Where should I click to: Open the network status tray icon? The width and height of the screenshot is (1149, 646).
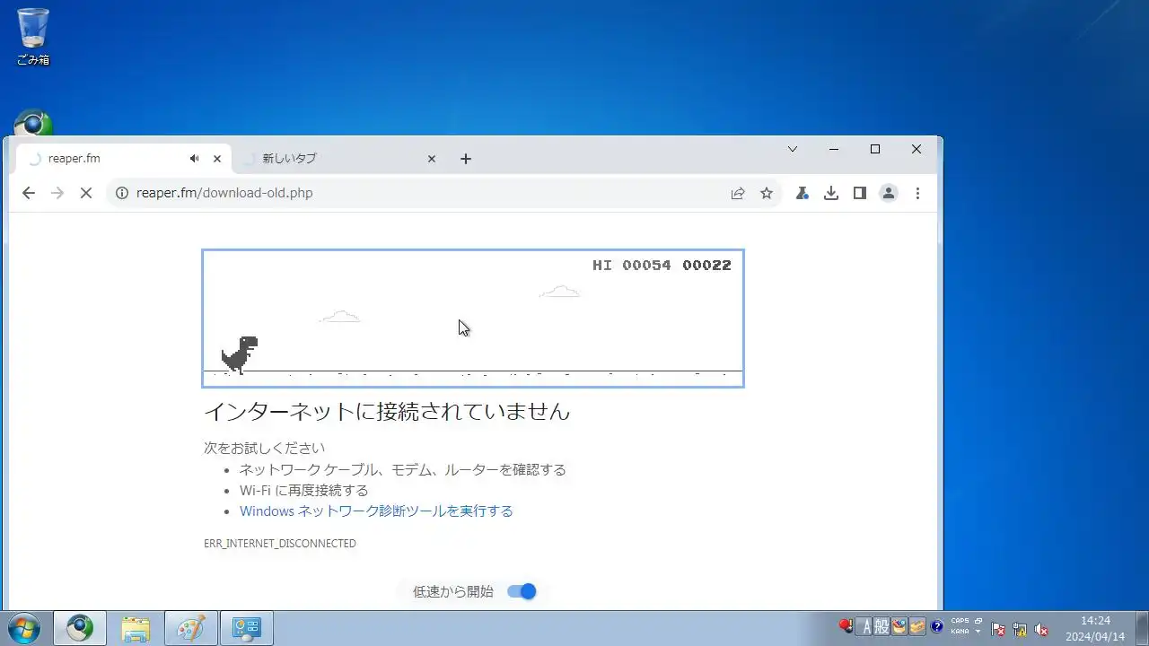click(x=1020, y=629)
